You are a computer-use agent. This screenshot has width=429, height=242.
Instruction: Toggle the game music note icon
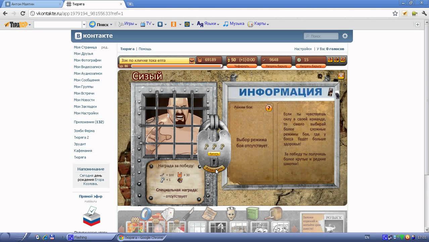coord(343,60)
